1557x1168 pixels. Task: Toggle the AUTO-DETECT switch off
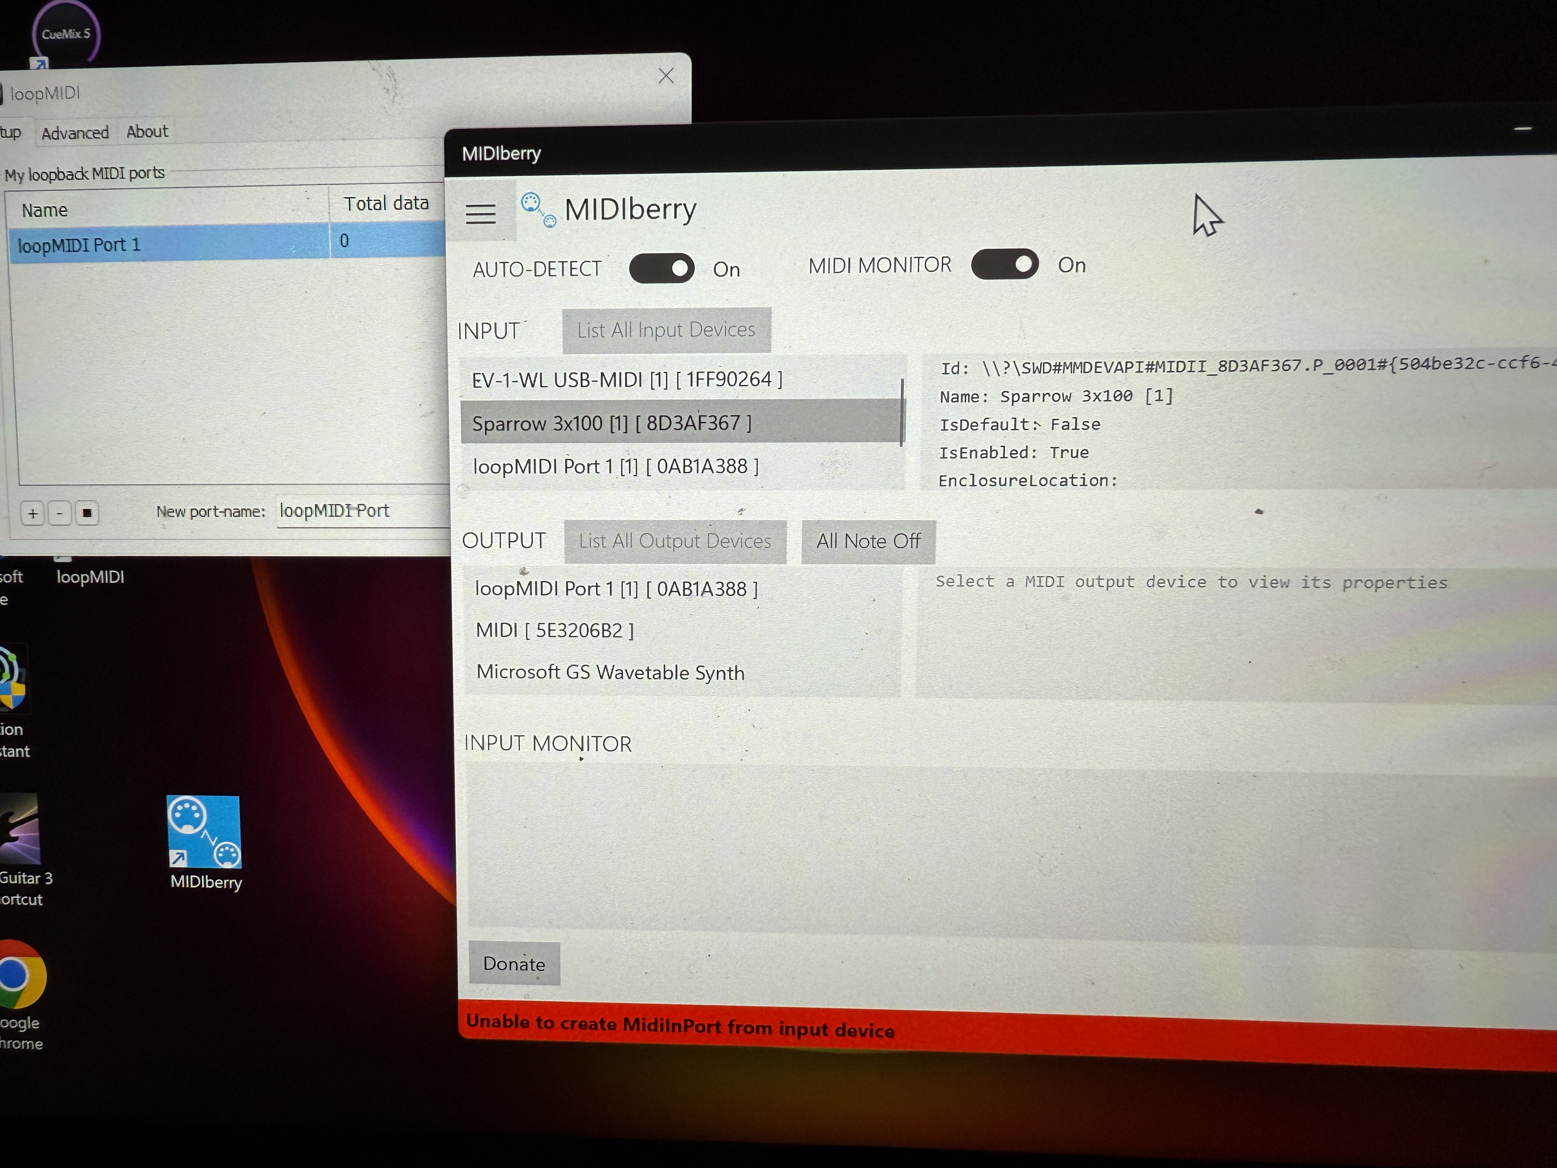[661, 268]
